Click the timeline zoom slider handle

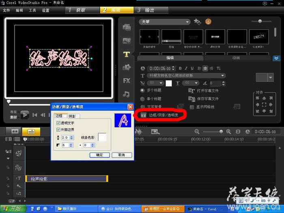click(221, 132)
